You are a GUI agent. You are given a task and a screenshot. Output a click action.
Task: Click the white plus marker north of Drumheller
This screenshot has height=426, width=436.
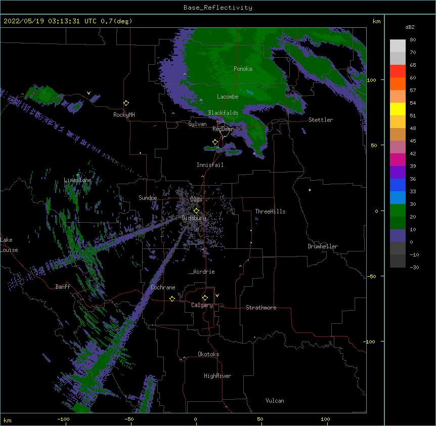coord(310,190)
